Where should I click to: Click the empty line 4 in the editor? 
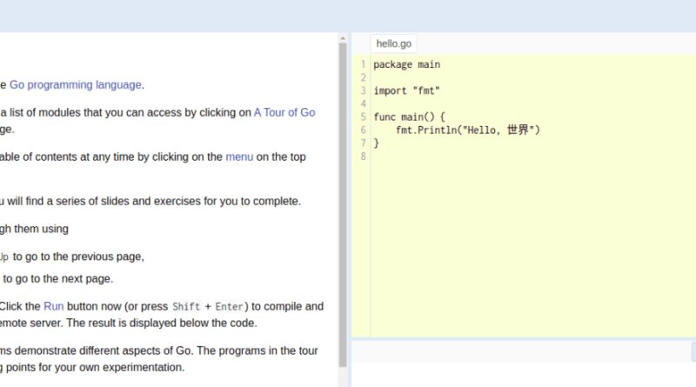[532, 103]
